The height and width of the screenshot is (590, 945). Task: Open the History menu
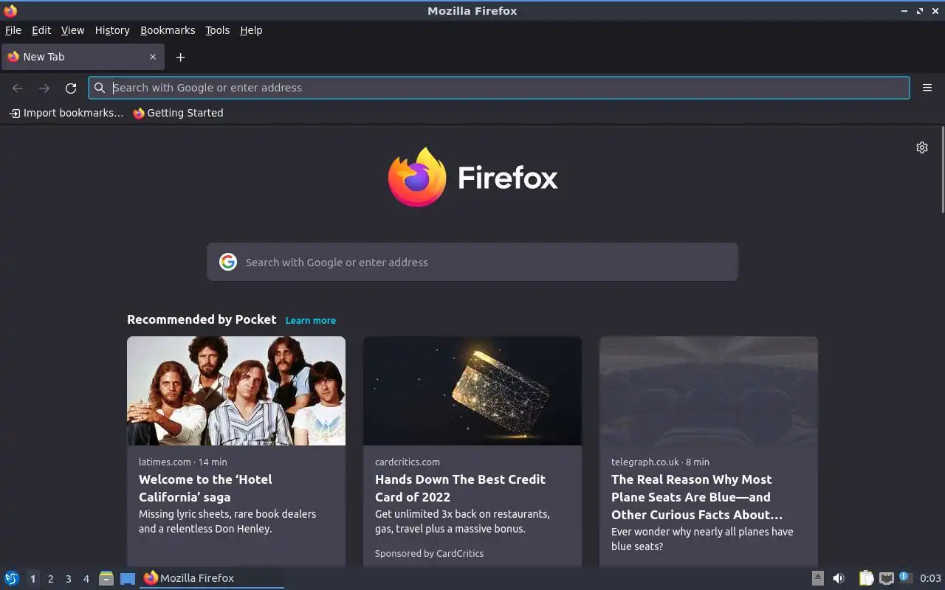point(112,30)
